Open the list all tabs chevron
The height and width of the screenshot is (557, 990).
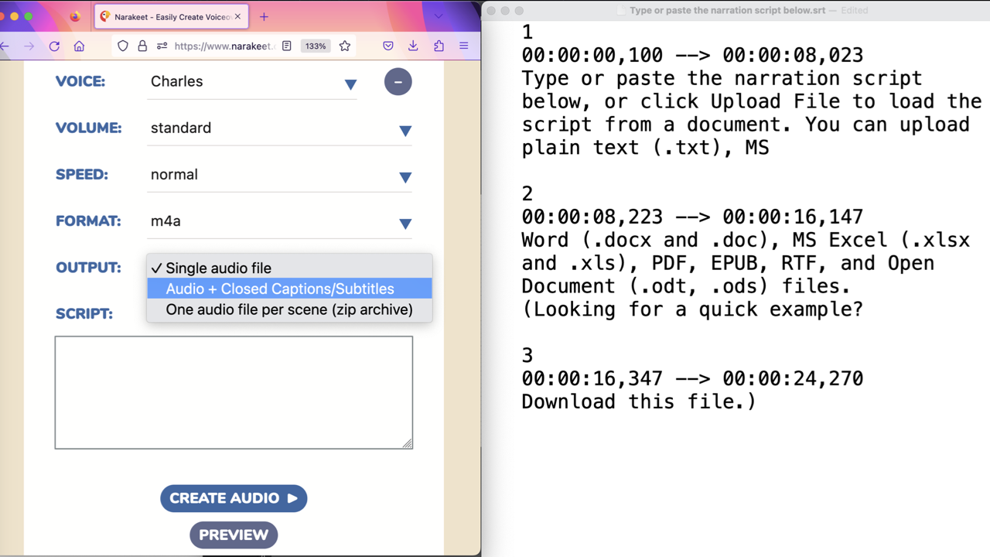point(439,16)
